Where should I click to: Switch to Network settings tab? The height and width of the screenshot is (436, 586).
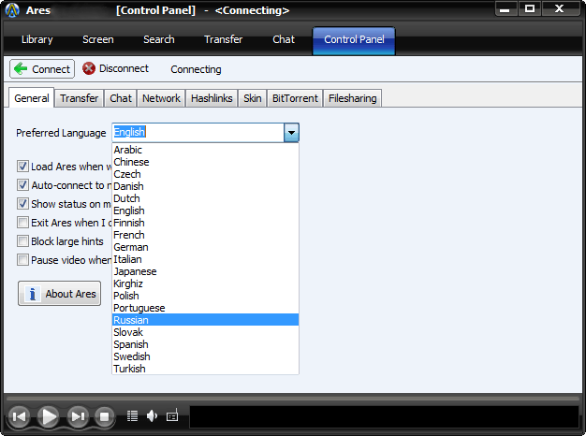pyautogui.click(x=161, y=98)
